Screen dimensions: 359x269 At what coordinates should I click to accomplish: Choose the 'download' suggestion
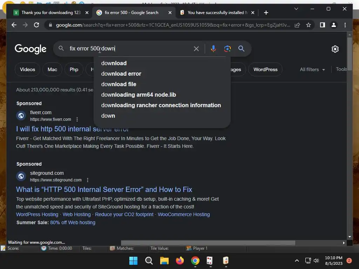114,63
